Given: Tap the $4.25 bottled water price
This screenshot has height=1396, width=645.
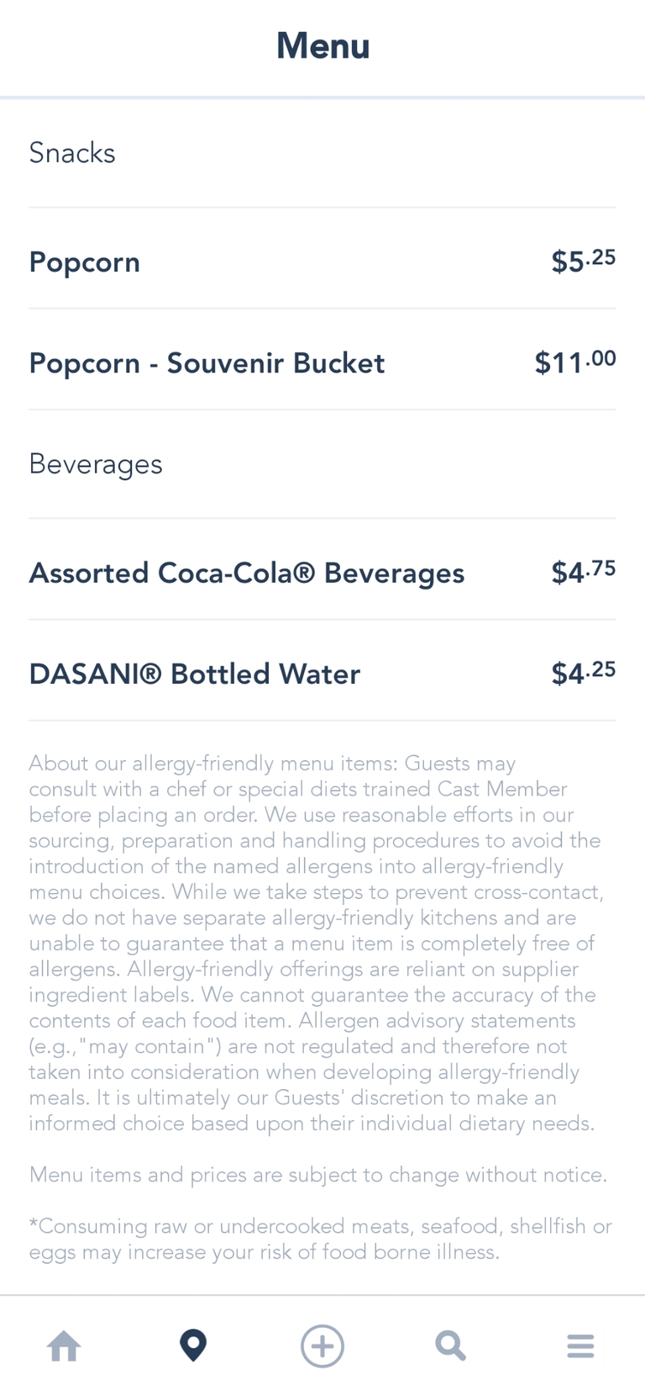Looking at the screenshot, I should [583, 673].
